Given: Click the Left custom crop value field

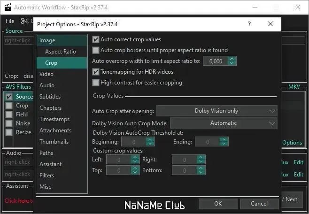Looking at the screenshot, I should pyautogui.click(x=119, y=160).
